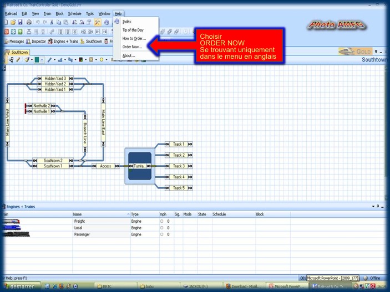
Task: Click the démarrer Start button
Action: (21, 286)
